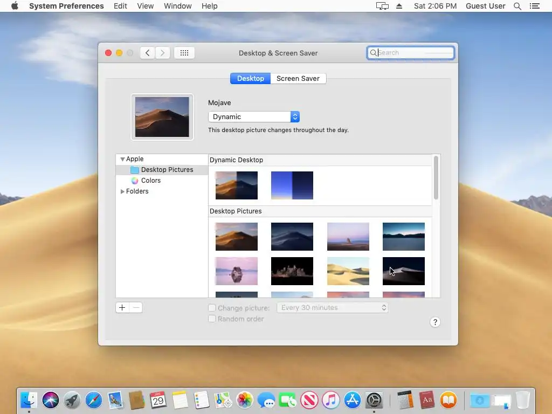
Task: Open App Store icon in Dock
Action: 353,401
